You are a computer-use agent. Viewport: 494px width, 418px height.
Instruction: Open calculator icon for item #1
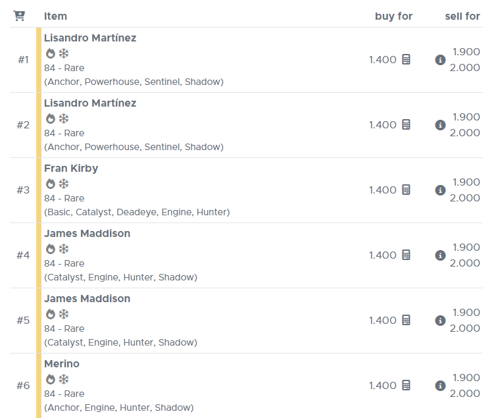406,59
